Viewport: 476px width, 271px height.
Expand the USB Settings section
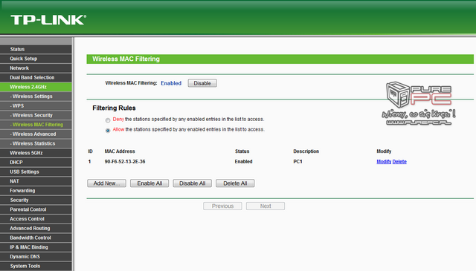[x=36, y=172]
